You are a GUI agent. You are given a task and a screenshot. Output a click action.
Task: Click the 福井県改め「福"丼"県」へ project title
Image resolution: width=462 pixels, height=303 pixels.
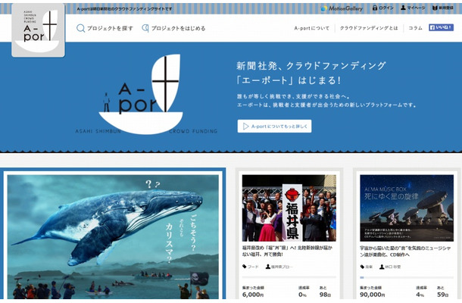point(287,251)
